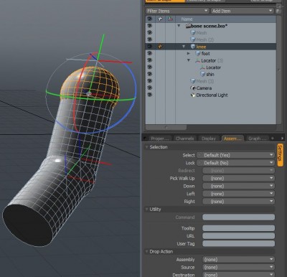This screenshot has width=287, height=277.
Task: Open the Down pick walk dropdown
Action: (238, 186)
